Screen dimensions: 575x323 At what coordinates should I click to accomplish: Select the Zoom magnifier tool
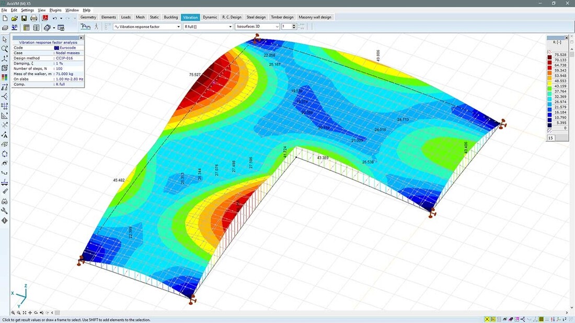click(x=5, y=49)
